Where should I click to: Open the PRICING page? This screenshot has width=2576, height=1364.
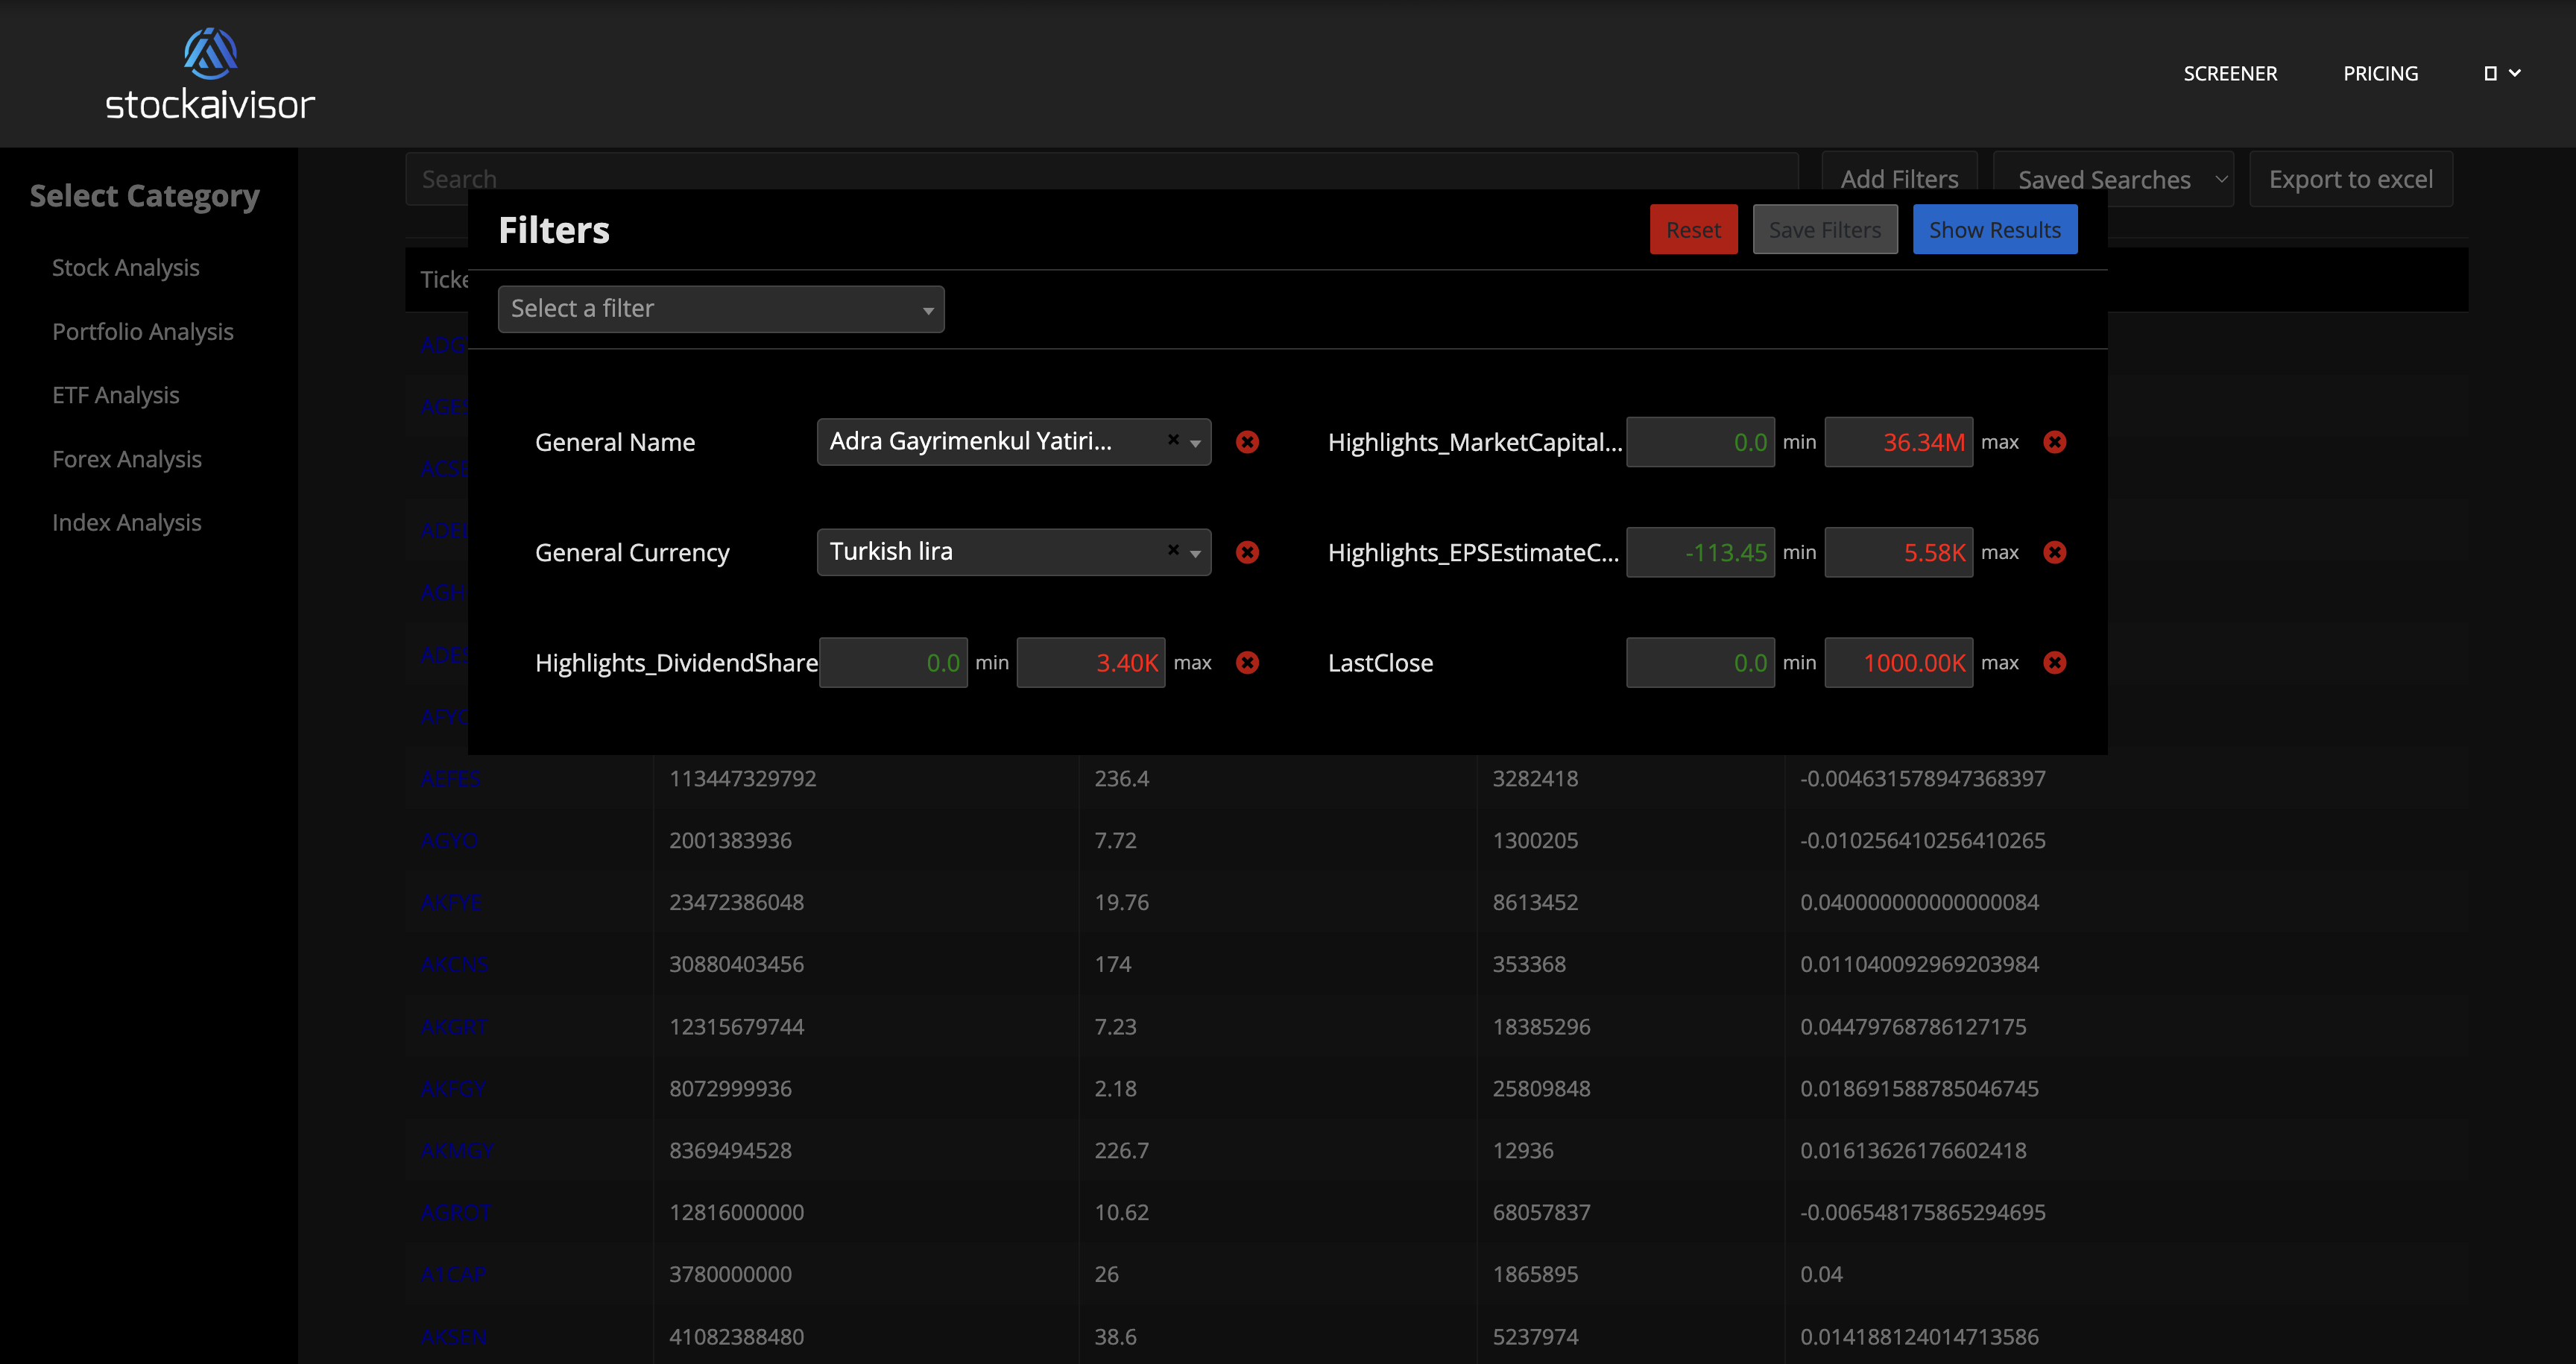click(2380, 74)
